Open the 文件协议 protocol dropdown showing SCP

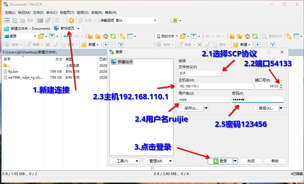201,73
